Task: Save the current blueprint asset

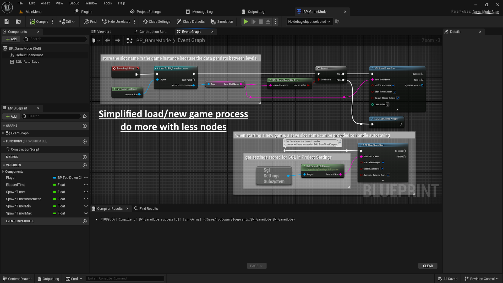Action: pyautogui.click(x=7, y=22)
